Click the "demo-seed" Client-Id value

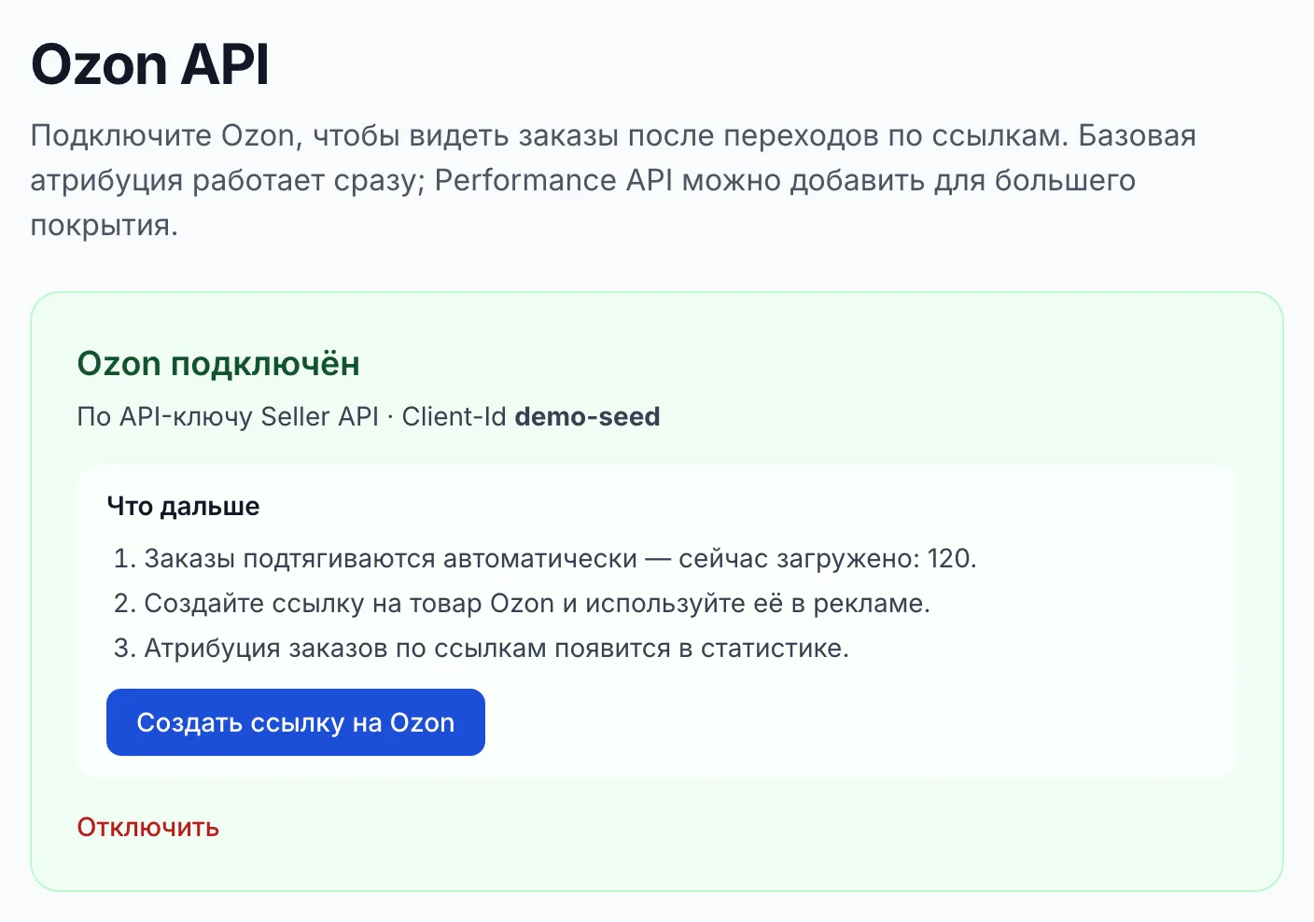click(587, 416)
